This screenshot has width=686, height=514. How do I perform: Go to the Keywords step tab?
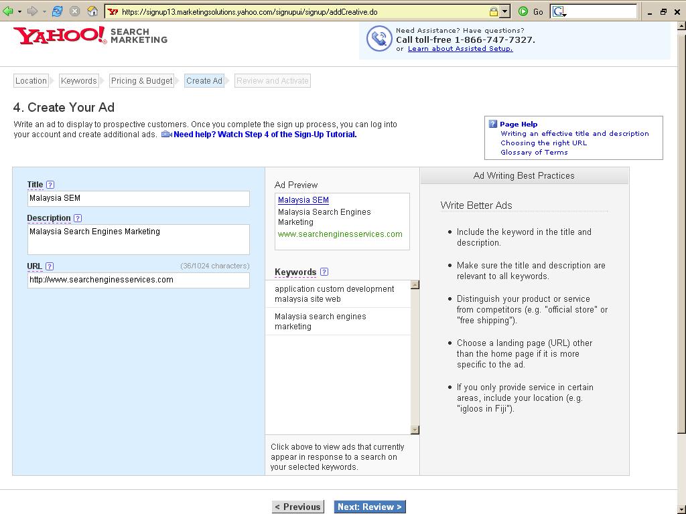79,81
